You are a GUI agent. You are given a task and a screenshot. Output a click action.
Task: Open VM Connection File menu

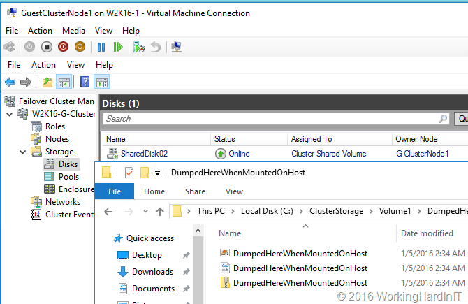[x=12, y=31]
